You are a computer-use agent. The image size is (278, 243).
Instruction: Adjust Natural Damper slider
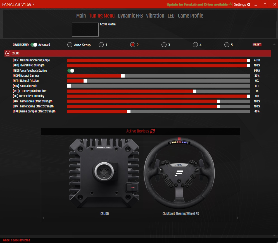point(159,76)
